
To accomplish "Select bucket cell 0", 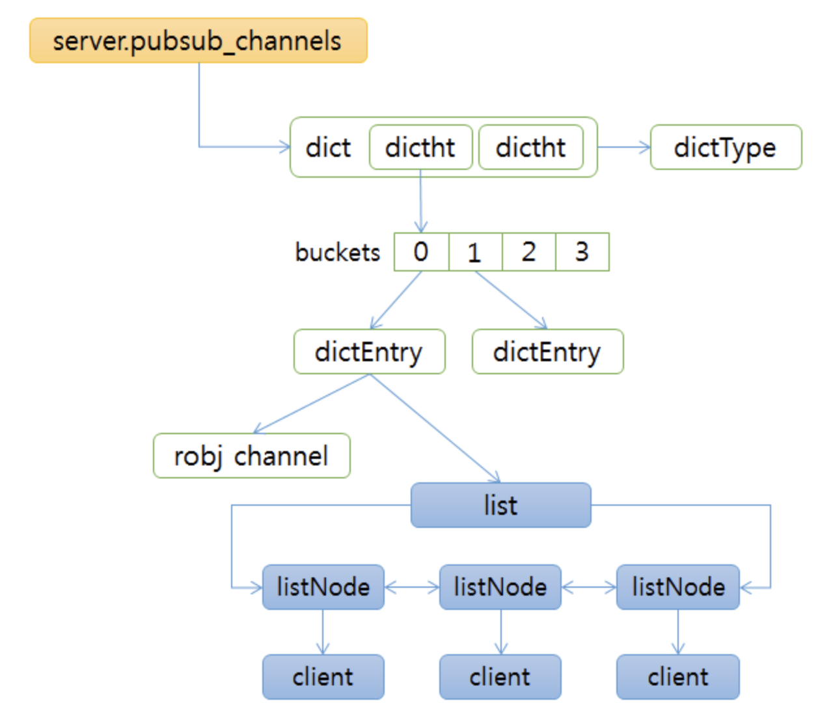I will 422,251.
